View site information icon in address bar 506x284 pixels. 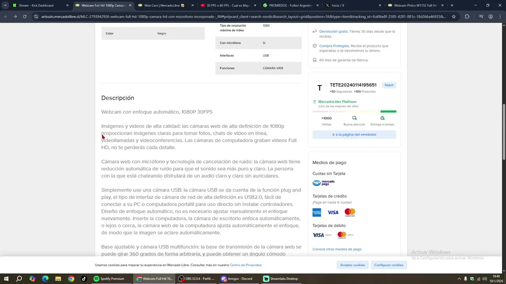[36, 17]
